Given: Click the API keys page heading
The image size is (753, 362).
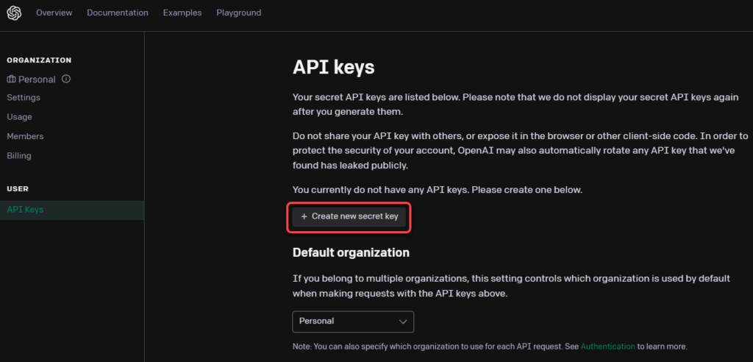Looking at the screenshot, I should pos(333,68).
